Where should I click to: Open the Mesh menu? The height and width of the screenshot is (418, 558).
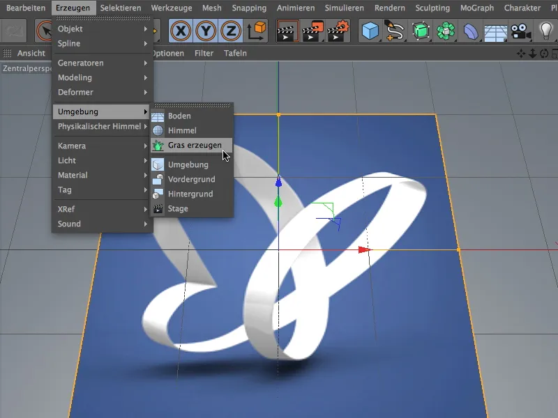212,8
